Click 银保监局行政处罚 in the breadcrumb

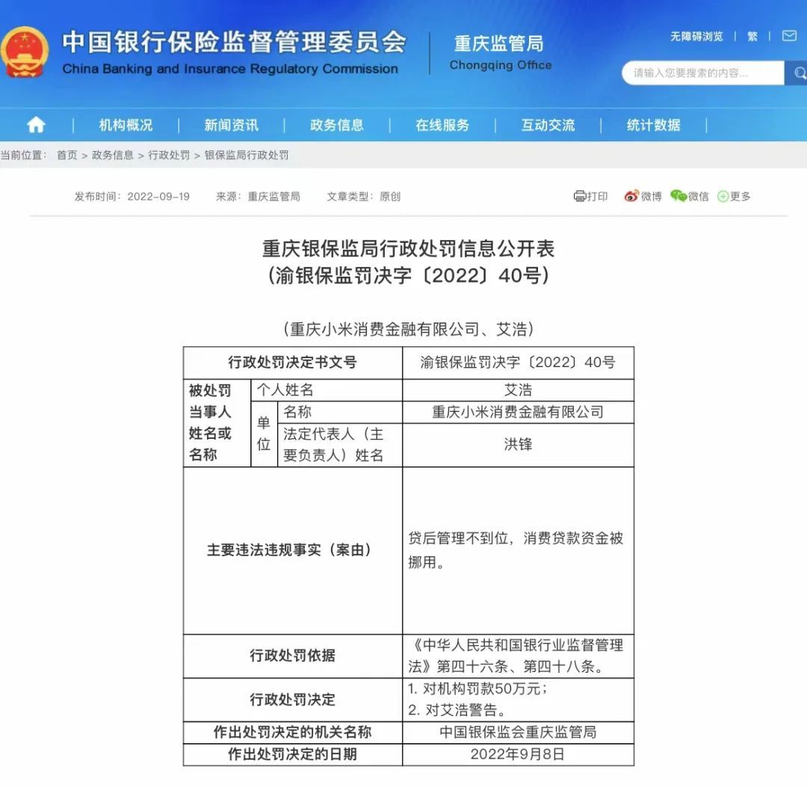pyautogui.click(x=247, y=155)
